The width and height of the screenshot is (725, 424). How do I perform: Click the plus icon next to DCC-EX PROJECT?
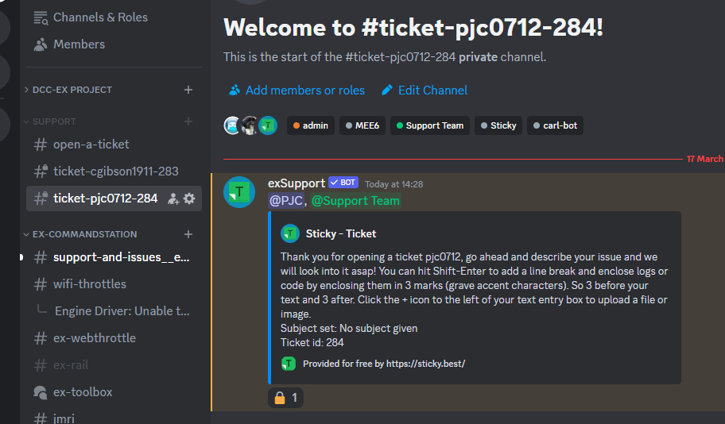[x=188, y=90]
